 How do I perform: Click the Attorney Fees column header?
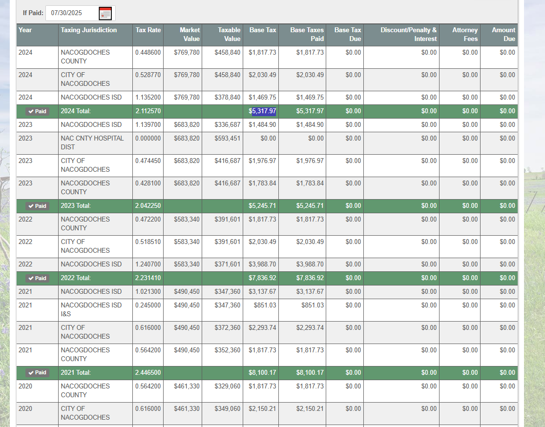(x=464, y=34)
